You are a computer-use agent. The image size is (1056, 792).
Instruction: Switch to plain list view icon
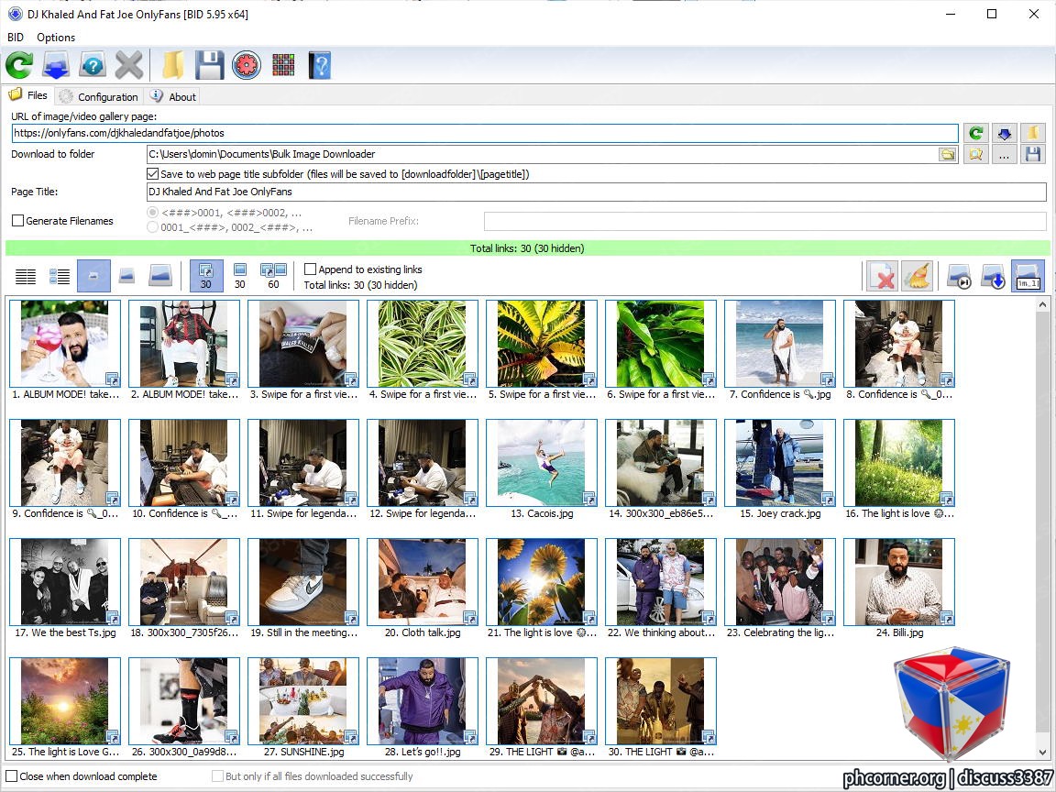(26, 276)
